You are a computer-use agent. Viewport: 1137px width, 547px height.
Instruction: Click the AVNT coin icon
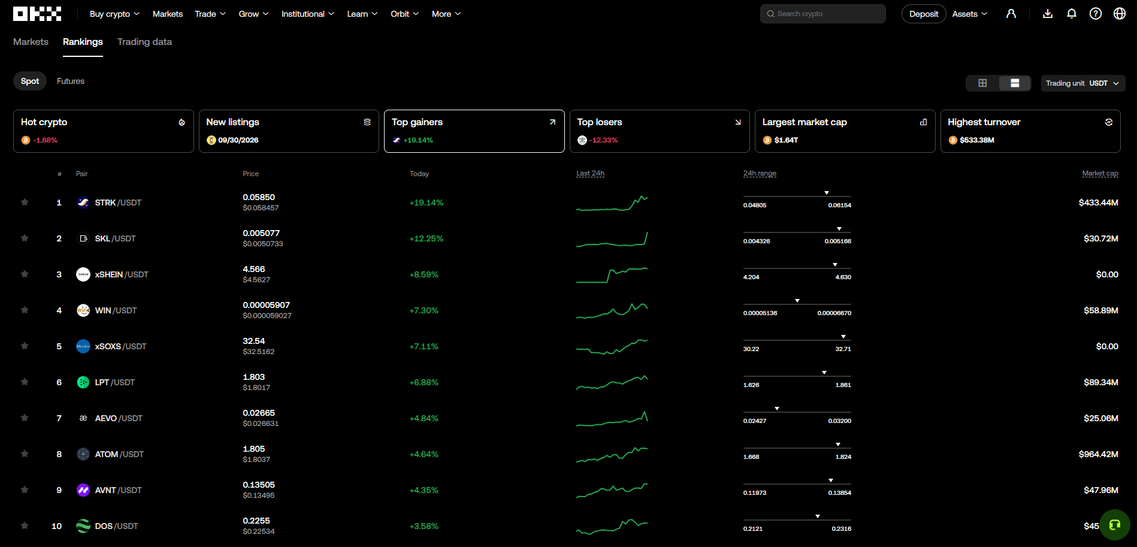pos(83,490)
